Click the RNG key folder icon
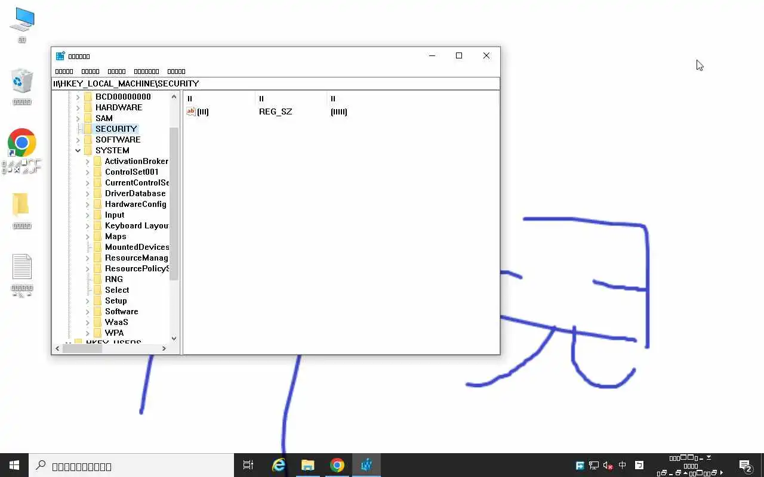This screenshot has width=764, height=477. pyautogui.click(x=98, y=279)
